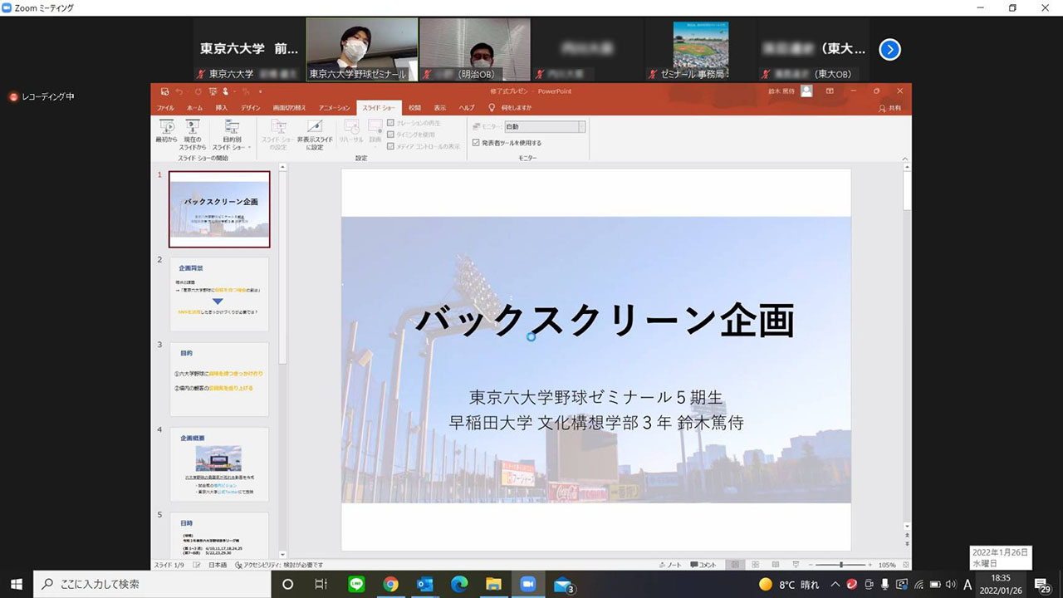Open the record (記録) dropdown

point(375,132)
